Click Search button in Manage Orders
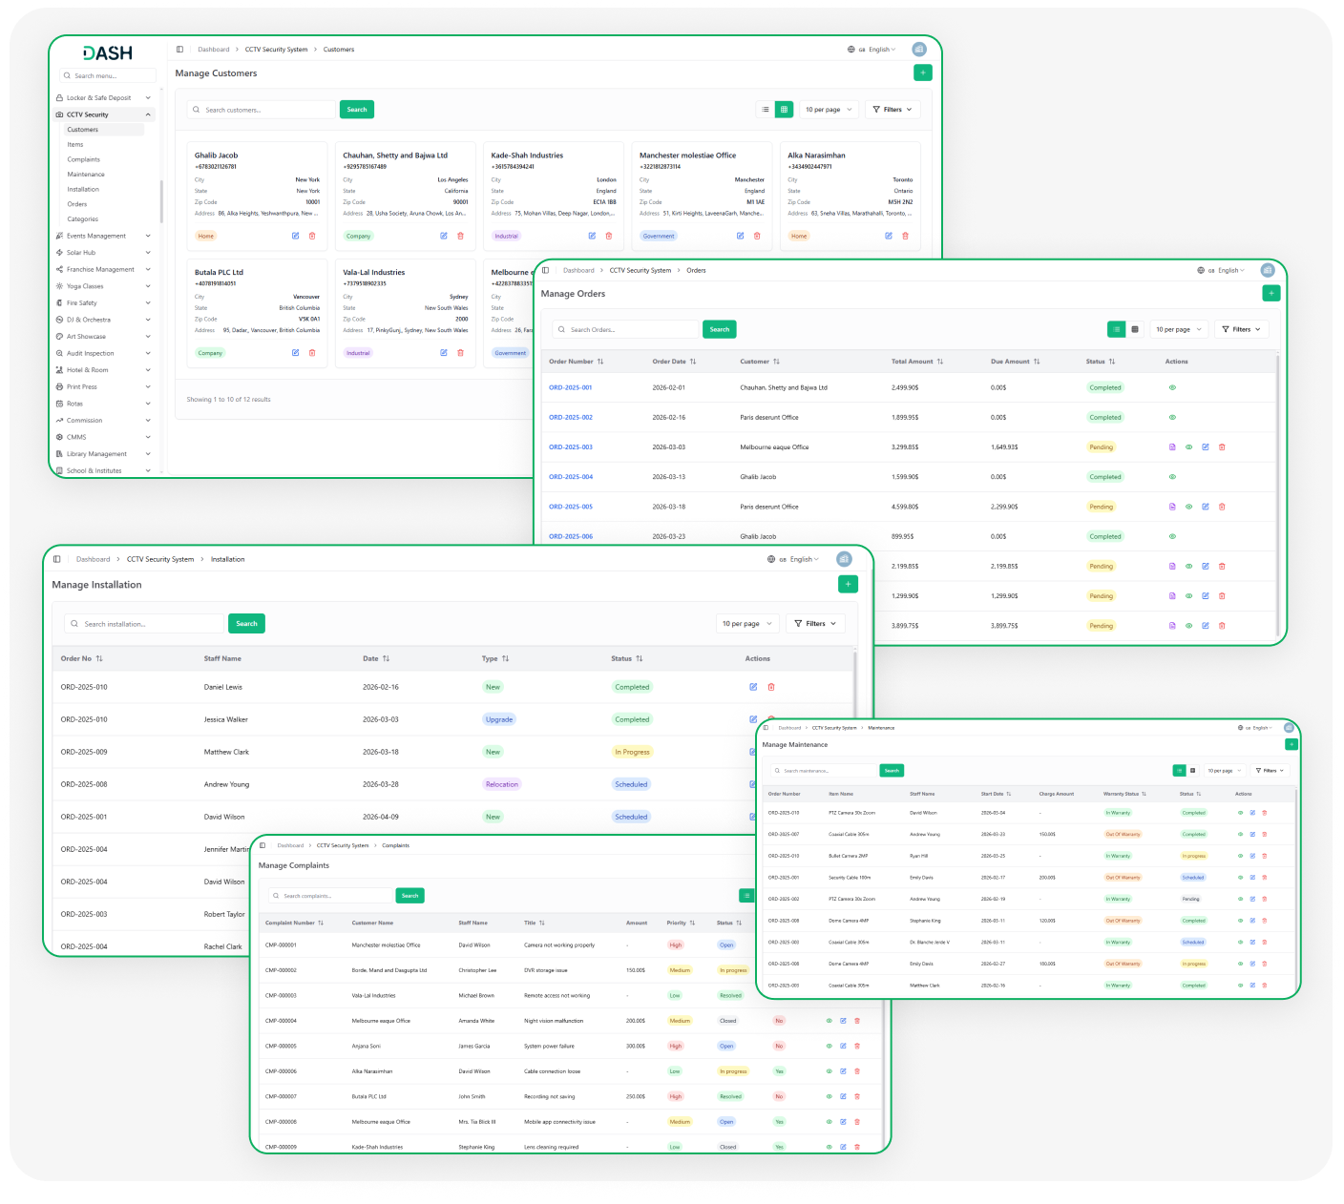Viewport: 1344px width, 1204px height. pyautogui.click(x=720, y=329)
